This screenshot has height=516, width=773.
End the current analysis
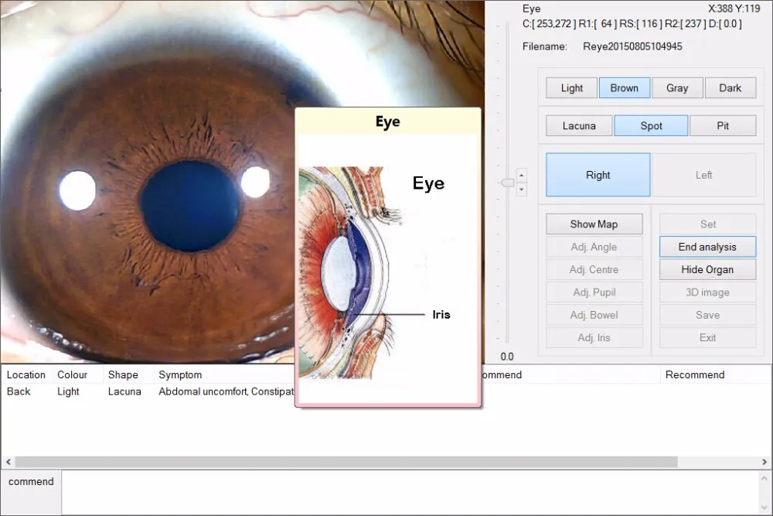click(707, 246)
